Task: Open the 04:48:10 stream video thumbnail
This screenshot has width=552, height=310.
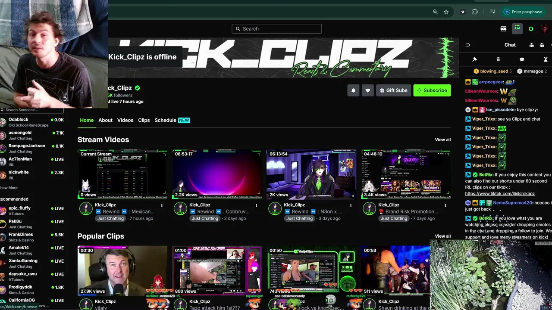Action: pyautogui.click(x=405, y=174)
